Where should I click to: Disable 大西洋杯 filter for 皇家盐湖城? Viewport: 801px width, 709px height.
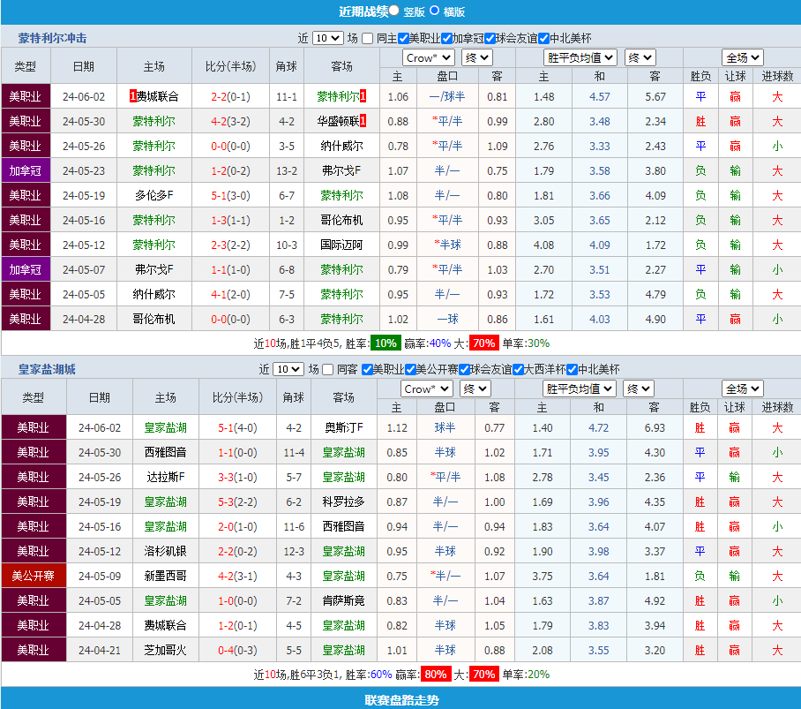click(519, 370)
